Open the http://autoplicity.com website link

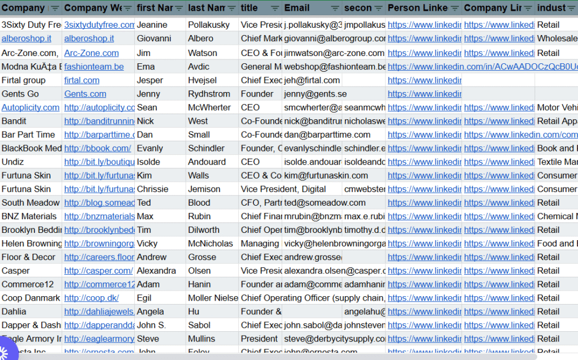99,107
